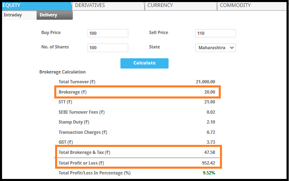Screen dimensions: 289x181
Task: Click the Total Turnover value 21,000.00
Action: (206, 82)
